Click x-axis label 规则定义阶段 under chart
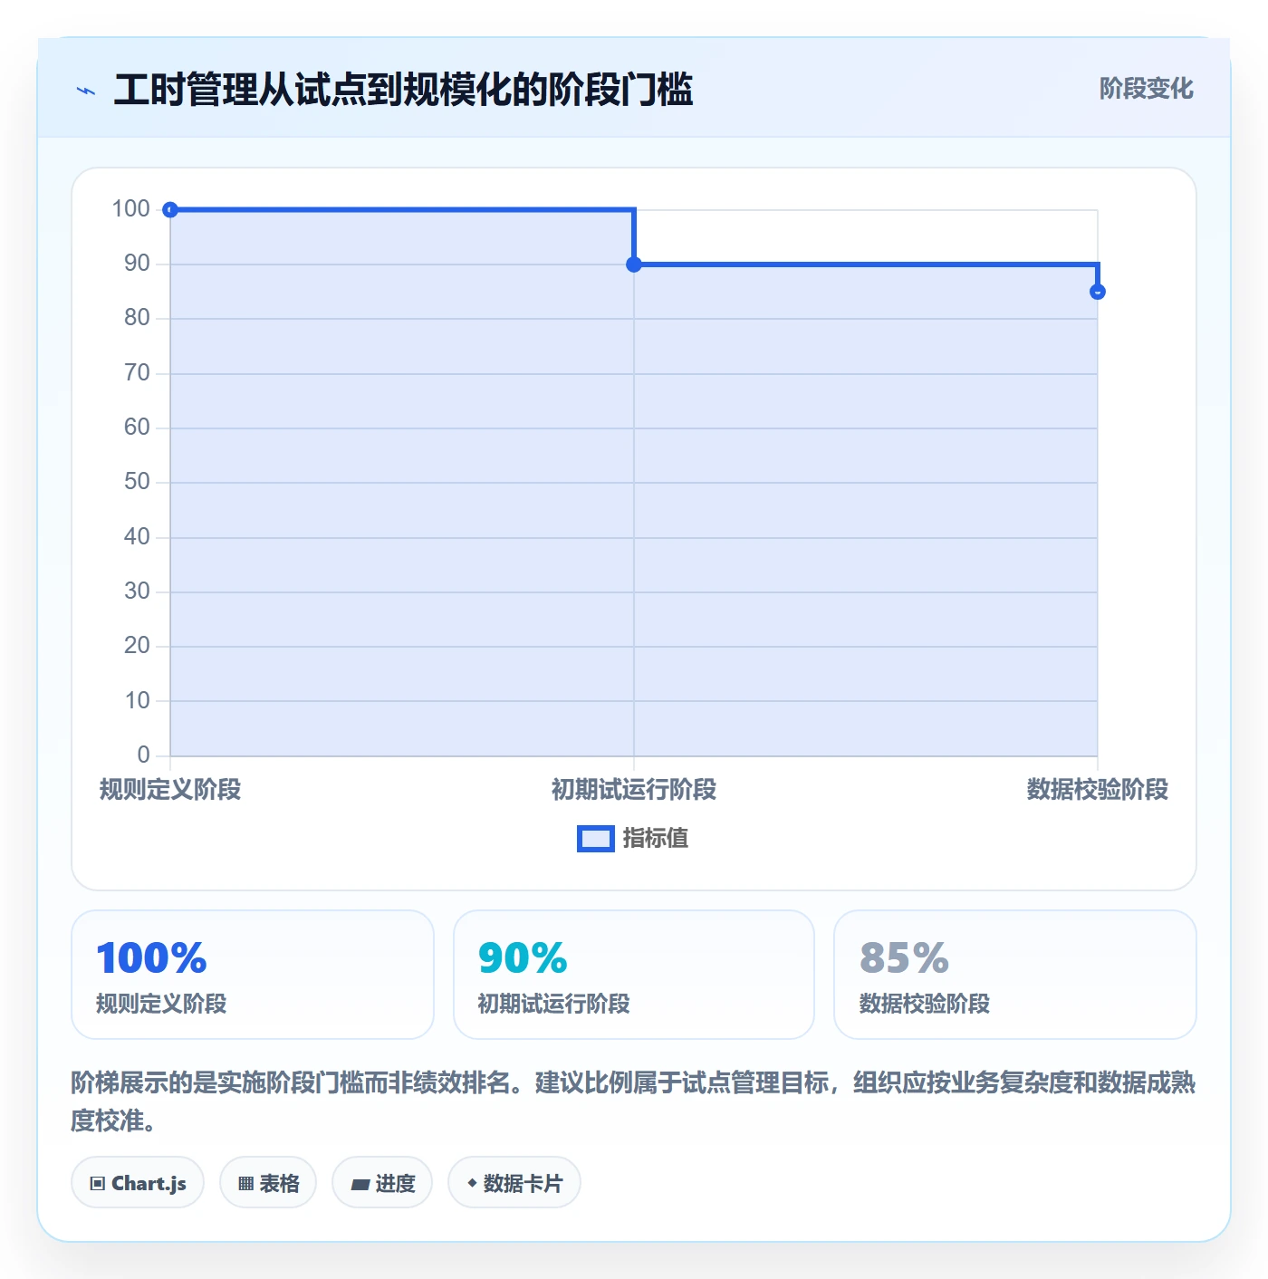The image size is (1268, 1279). (170, 790)
